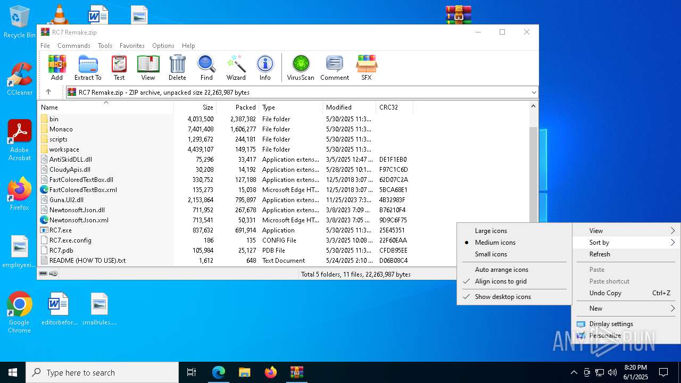This screenshot has width=681, height=383.
Task: Click the file list vertical scrollbar
Action: click(x=534, y=176)
